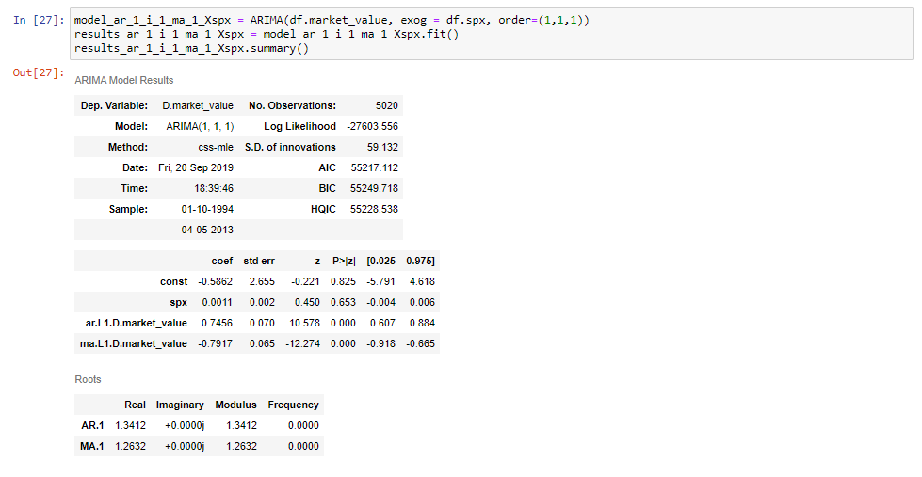Viewport: 922px width, 477px height.
Task: Click the 'AR.1' root row label
Action: [92, 425]
